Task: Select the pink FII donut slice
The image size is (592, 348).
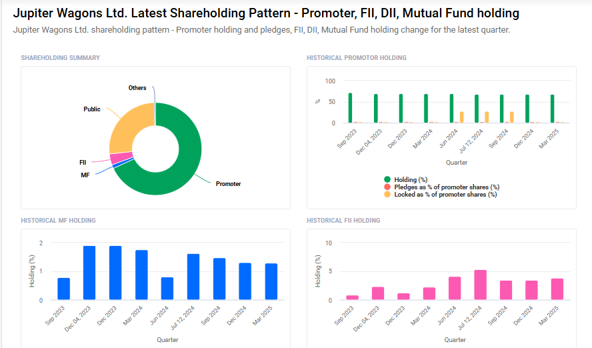Action: (x=121, y=157)
